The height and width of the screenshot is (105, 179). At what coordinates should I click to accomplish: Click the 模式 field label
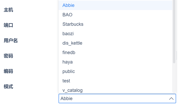tap(8, 87)
